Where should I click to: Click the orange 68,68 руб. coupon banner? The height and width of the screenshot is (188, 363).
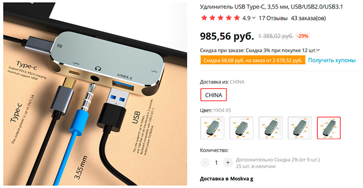point(253,61)
